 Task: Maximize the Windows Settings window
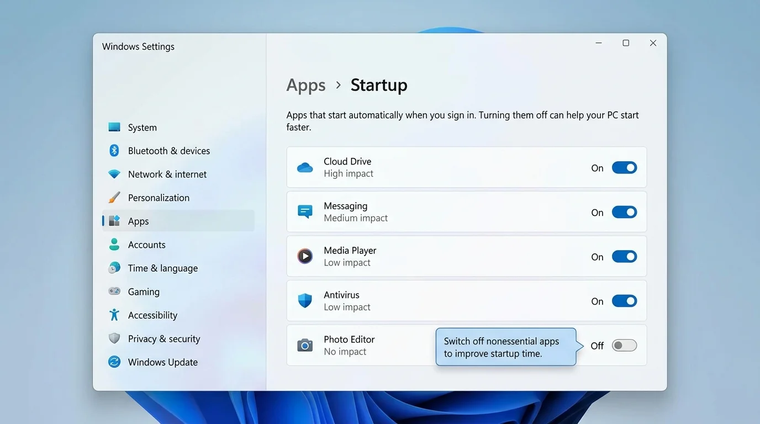[x=626, y=43]
